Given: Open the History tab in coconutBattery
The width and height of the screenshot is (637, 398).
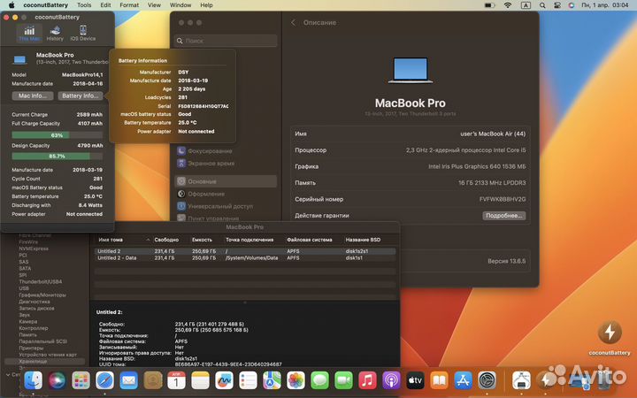Looking at the screenshot, I should (x=55, y=34).
